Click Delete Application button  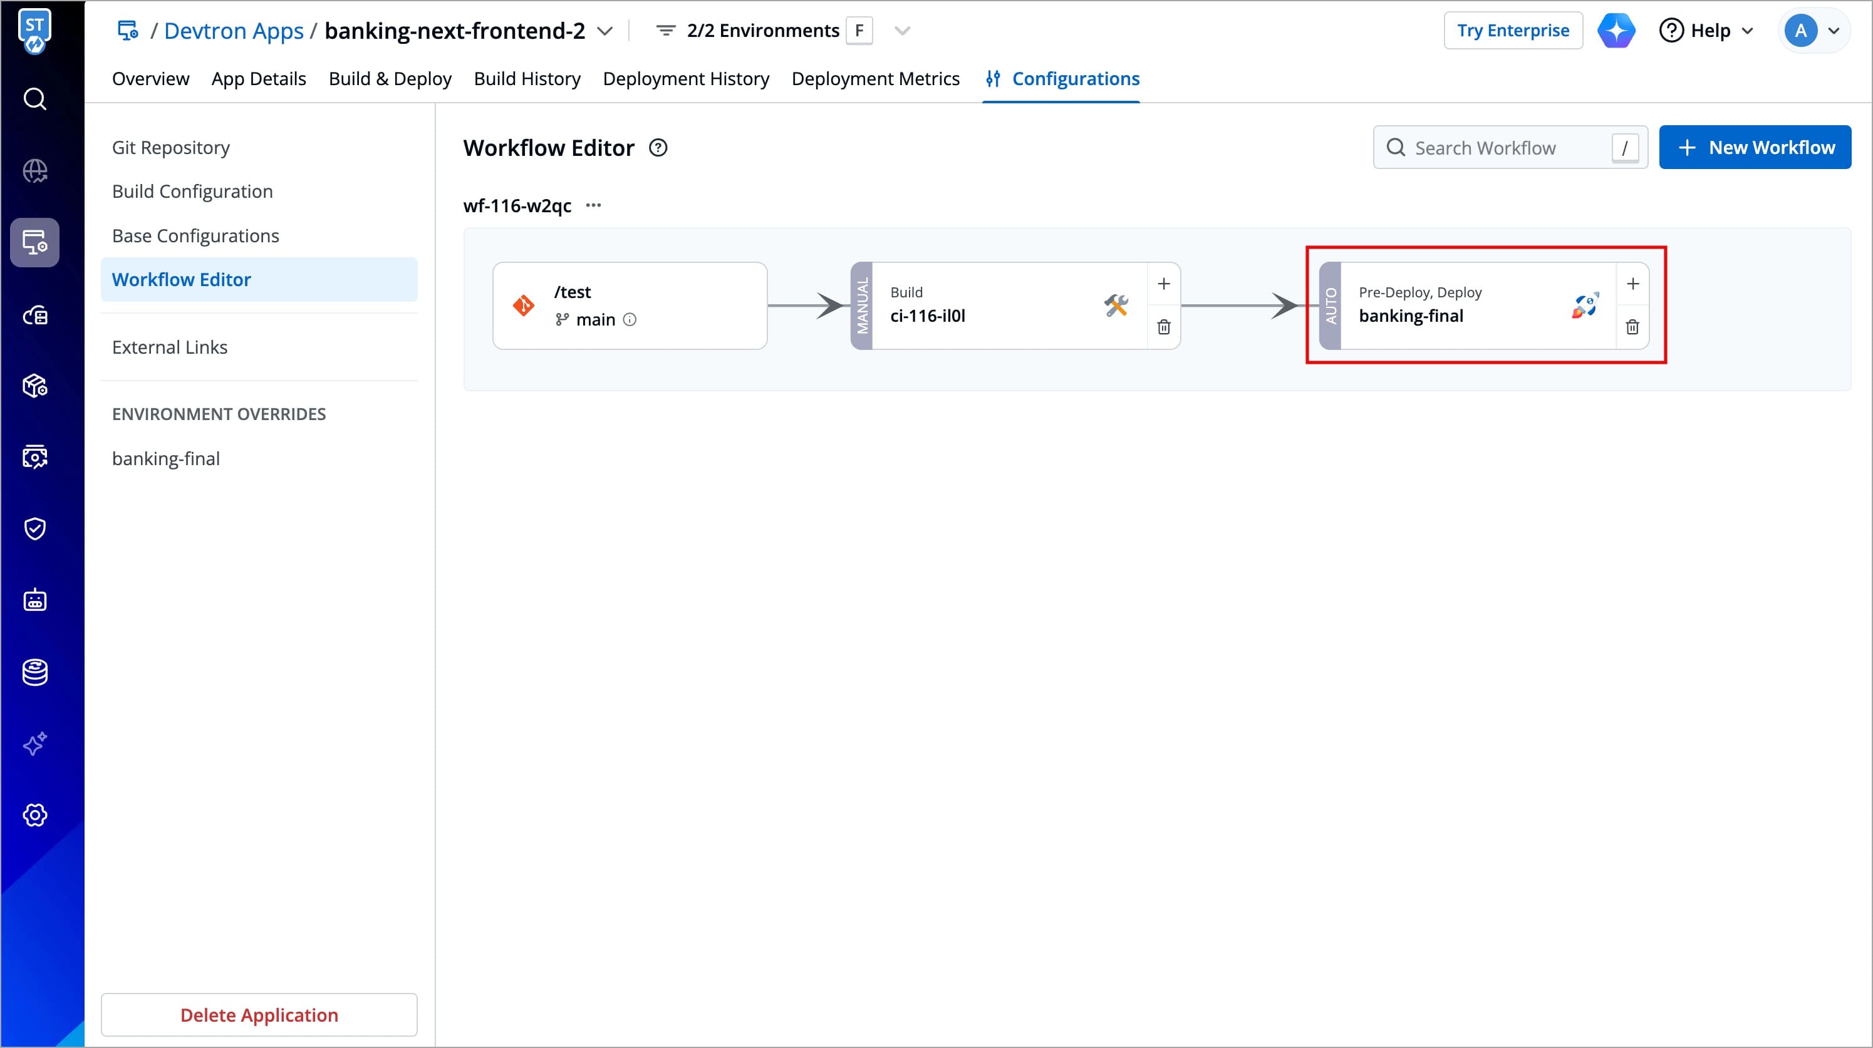tap(259, 1015)
